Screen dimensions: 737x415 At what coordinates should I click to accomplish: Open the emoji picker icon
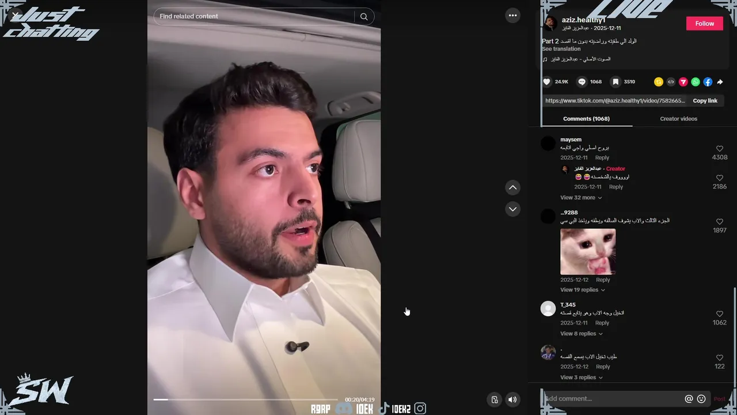(701, 399)
